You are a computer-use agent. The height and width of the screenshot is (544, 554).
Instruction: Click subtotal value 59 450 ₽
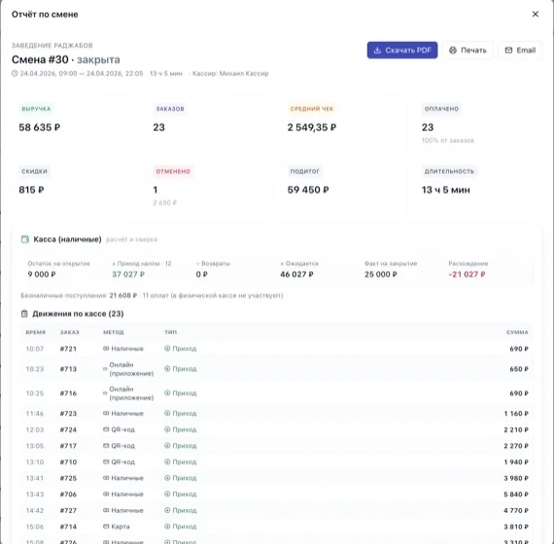(x=308, y=190)
